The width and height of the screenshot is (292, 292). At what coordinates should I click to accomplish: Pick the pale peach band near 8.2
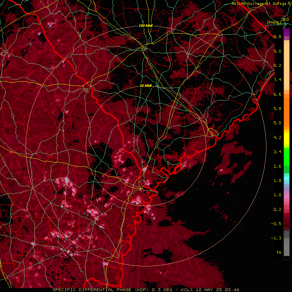[x=286, y=67]
